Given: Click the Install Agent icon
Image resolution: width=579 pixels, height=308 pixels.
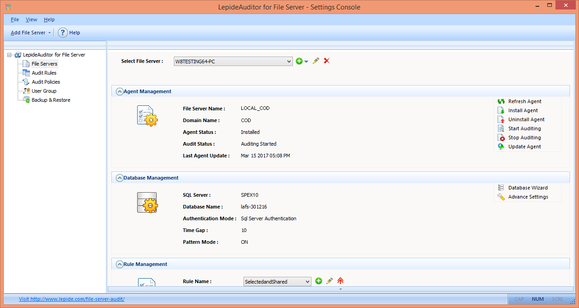Looking at the screenshot, I should (x=501, y=110).
